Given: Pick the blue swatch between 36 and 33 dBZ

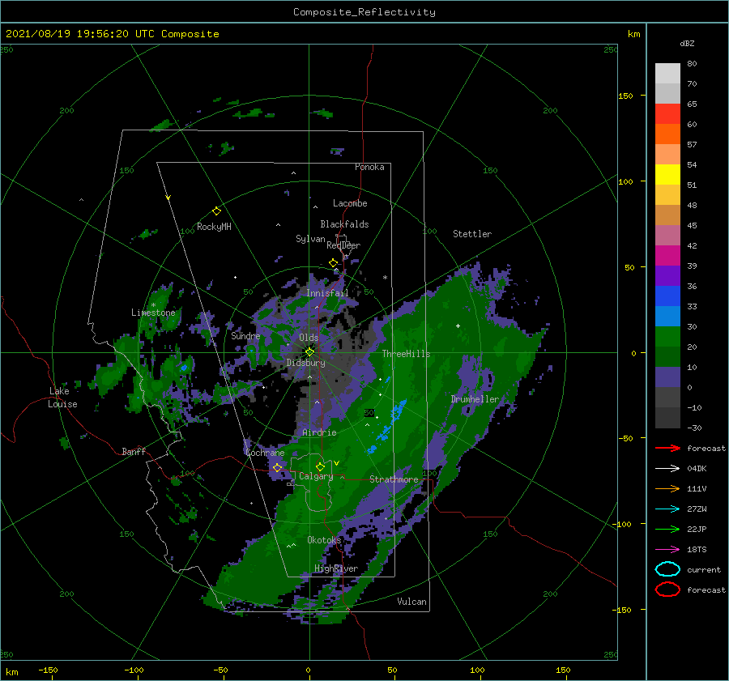Looking at the screenshot, I should click(x=667, y=296).
